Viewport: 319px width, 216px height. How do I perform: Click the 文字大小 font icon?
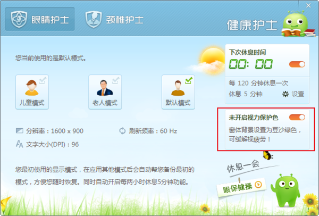20,144
